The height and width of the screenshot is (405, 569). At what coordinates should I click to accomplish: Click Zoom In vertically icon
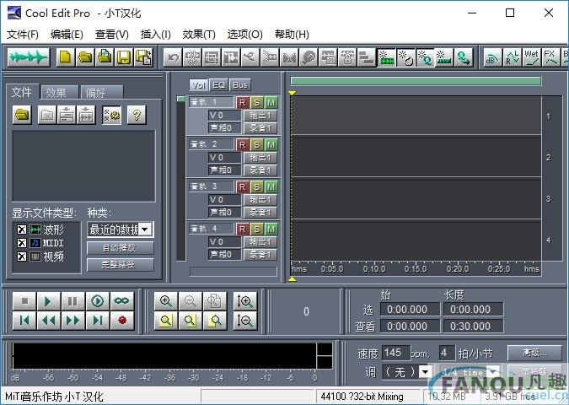(x=245, y=300)
